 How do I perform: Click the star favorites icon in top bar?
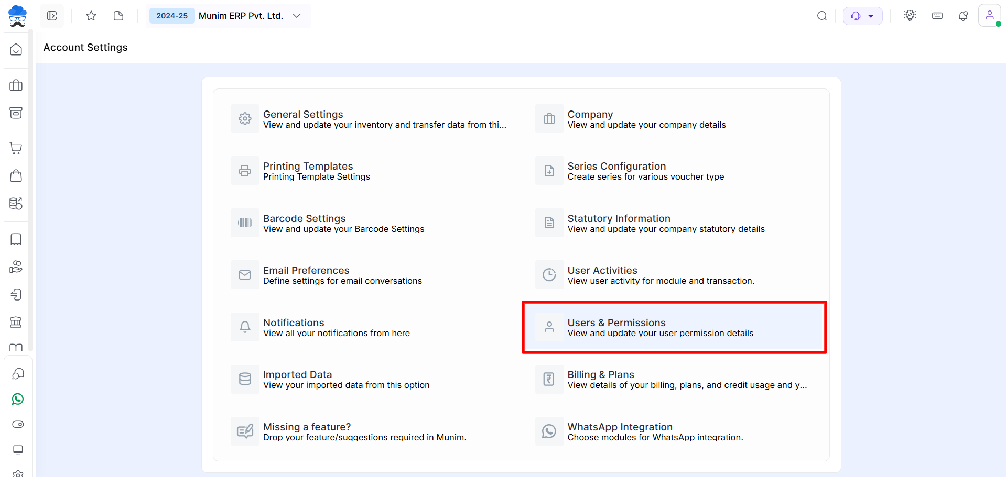(x=91, y=16)
